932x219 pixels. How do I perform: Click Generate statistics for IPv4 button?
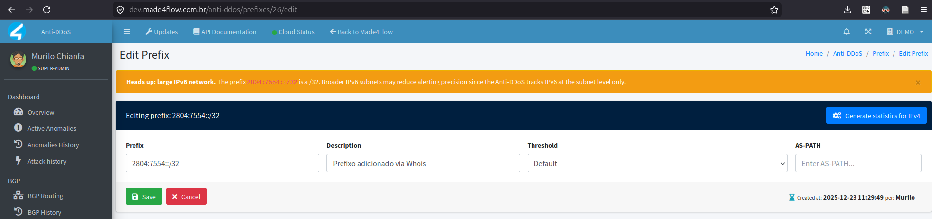[x=876, y=116]
